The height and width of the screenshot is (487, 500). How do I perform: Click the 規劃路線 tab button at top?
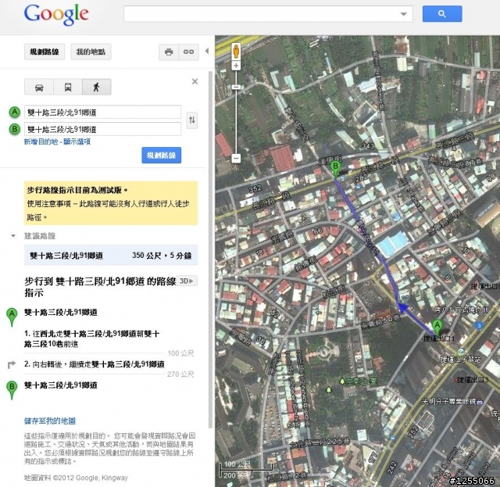(x=45, y=52)
